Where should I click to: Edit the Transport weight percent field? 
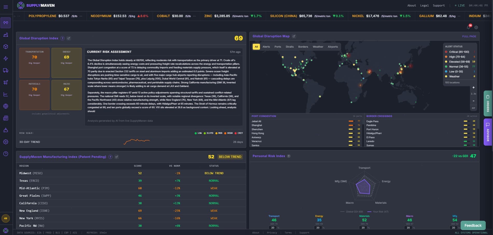[273, 228]
